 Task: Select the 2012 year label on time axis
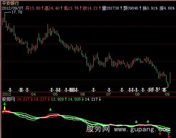pyautogui.click(x=7, y=94)
